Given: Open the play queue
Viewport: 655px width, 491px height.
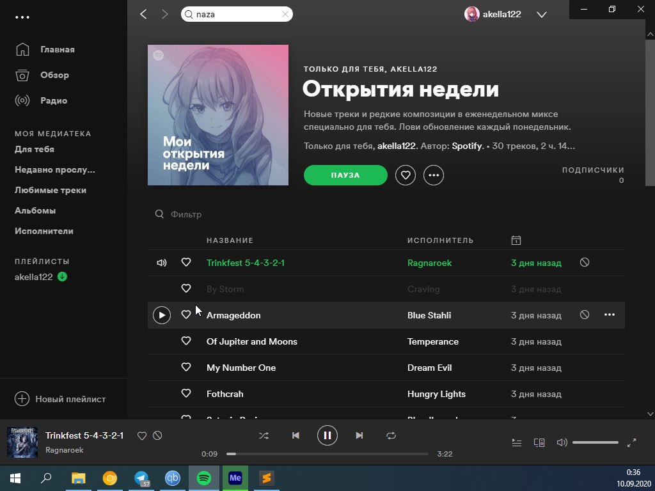Looking at the screenshot, I should click(x=517, y=442).
